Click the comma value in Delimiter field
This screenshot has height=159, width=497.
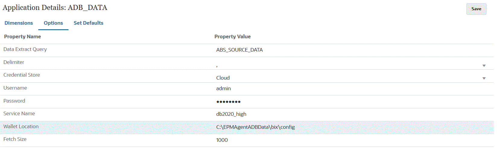(x=217, y=65)
